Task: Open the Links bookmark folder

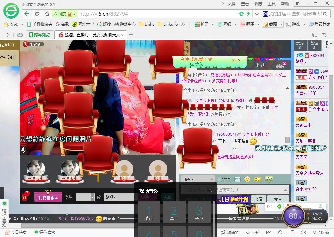Action: tap(146, 24)
